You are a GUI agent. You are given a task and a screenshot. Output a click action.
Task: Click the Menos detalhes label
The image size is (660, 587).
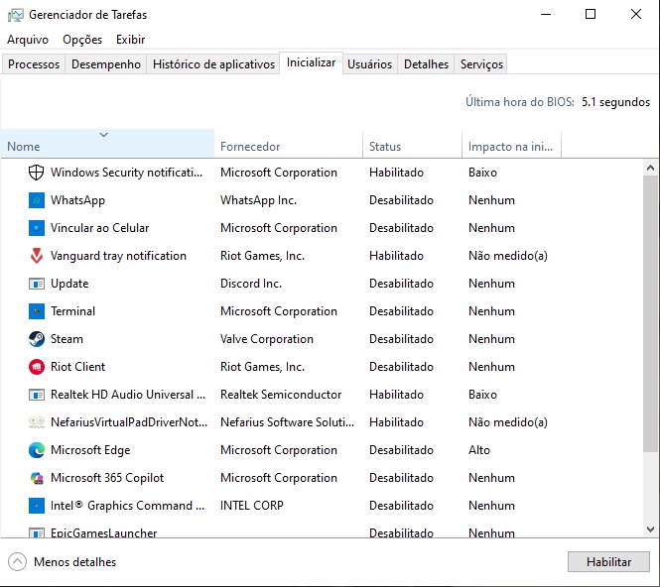point(74,562)
